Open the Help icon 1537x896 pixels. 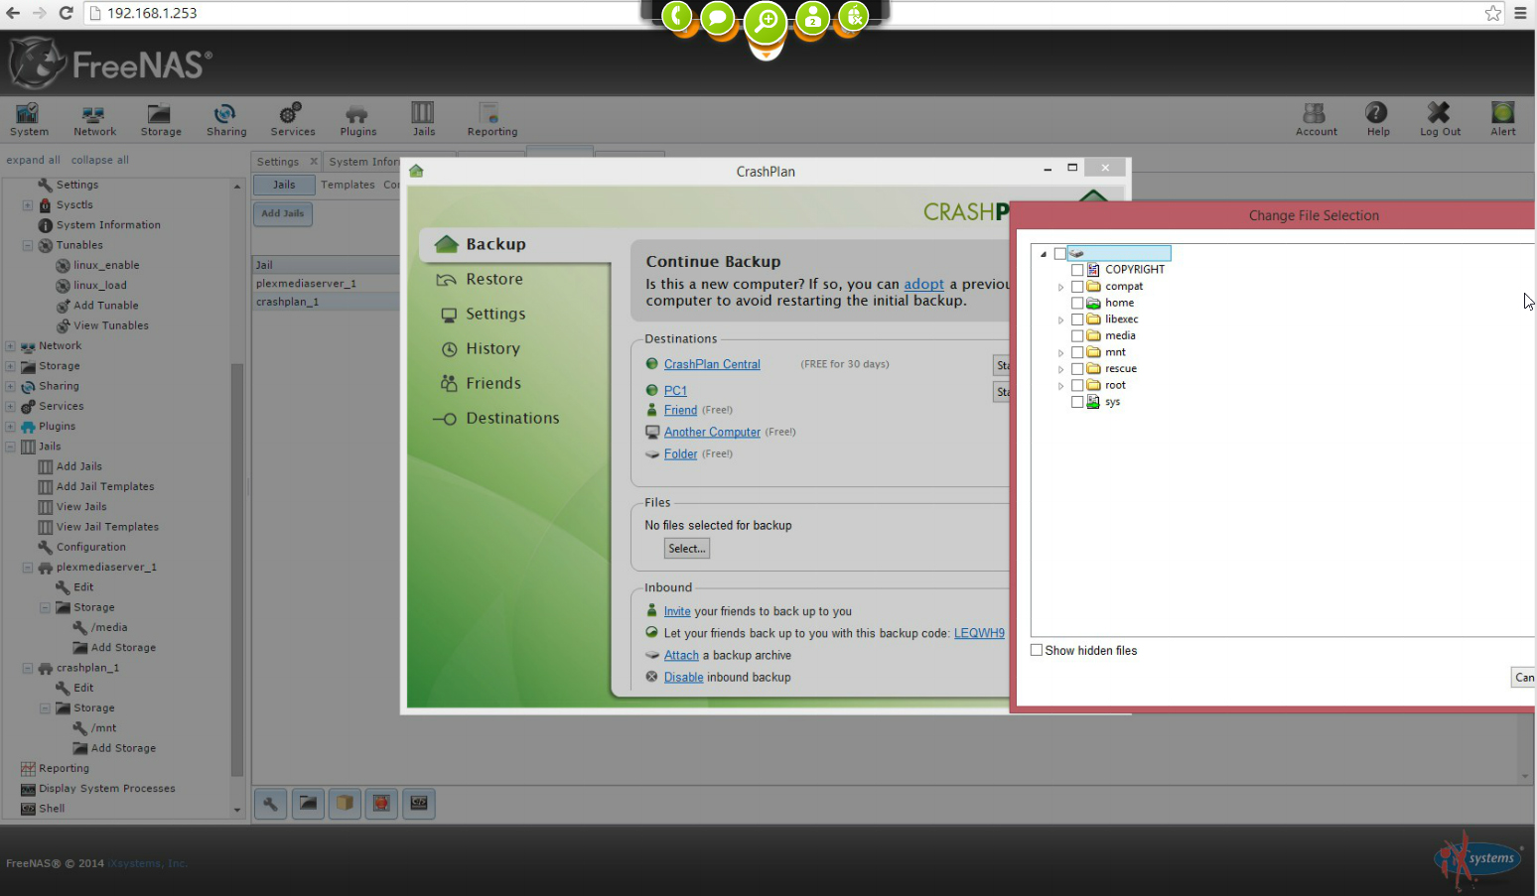pos(1377,119)
